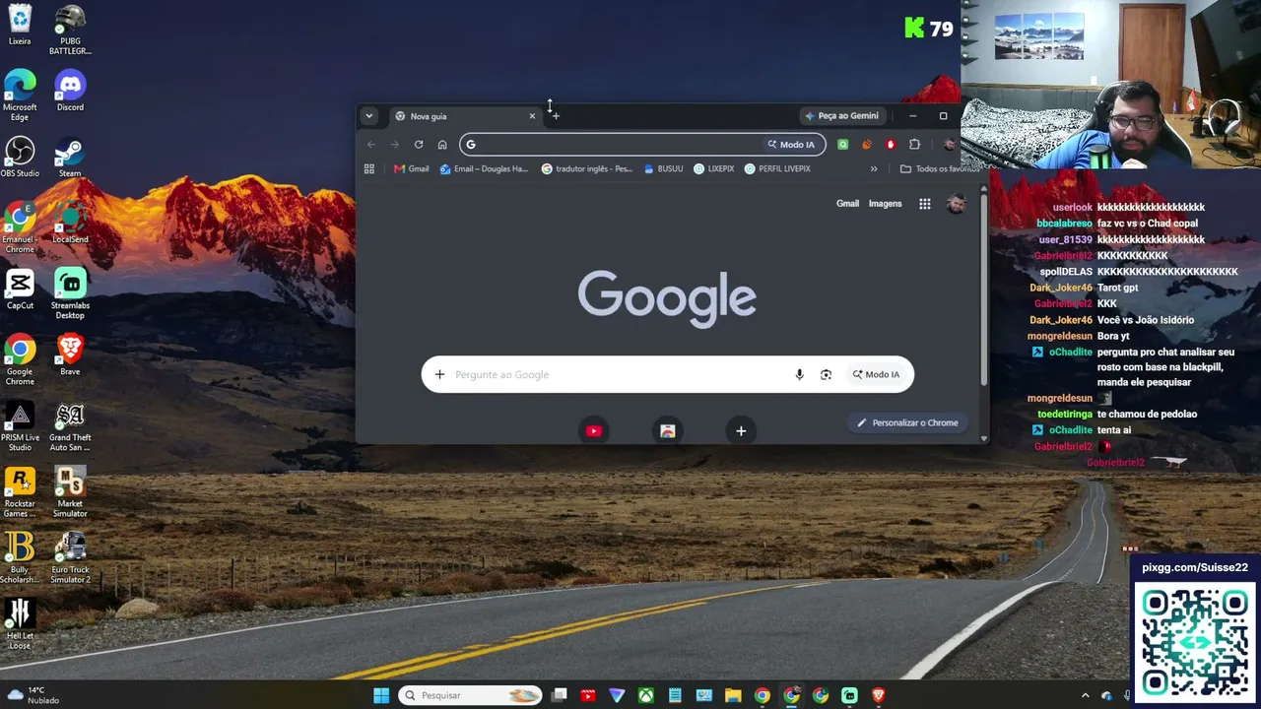
Task: Open the tradutor inglês bookmark
Action: pyautogui.click(x=587, y=168)
